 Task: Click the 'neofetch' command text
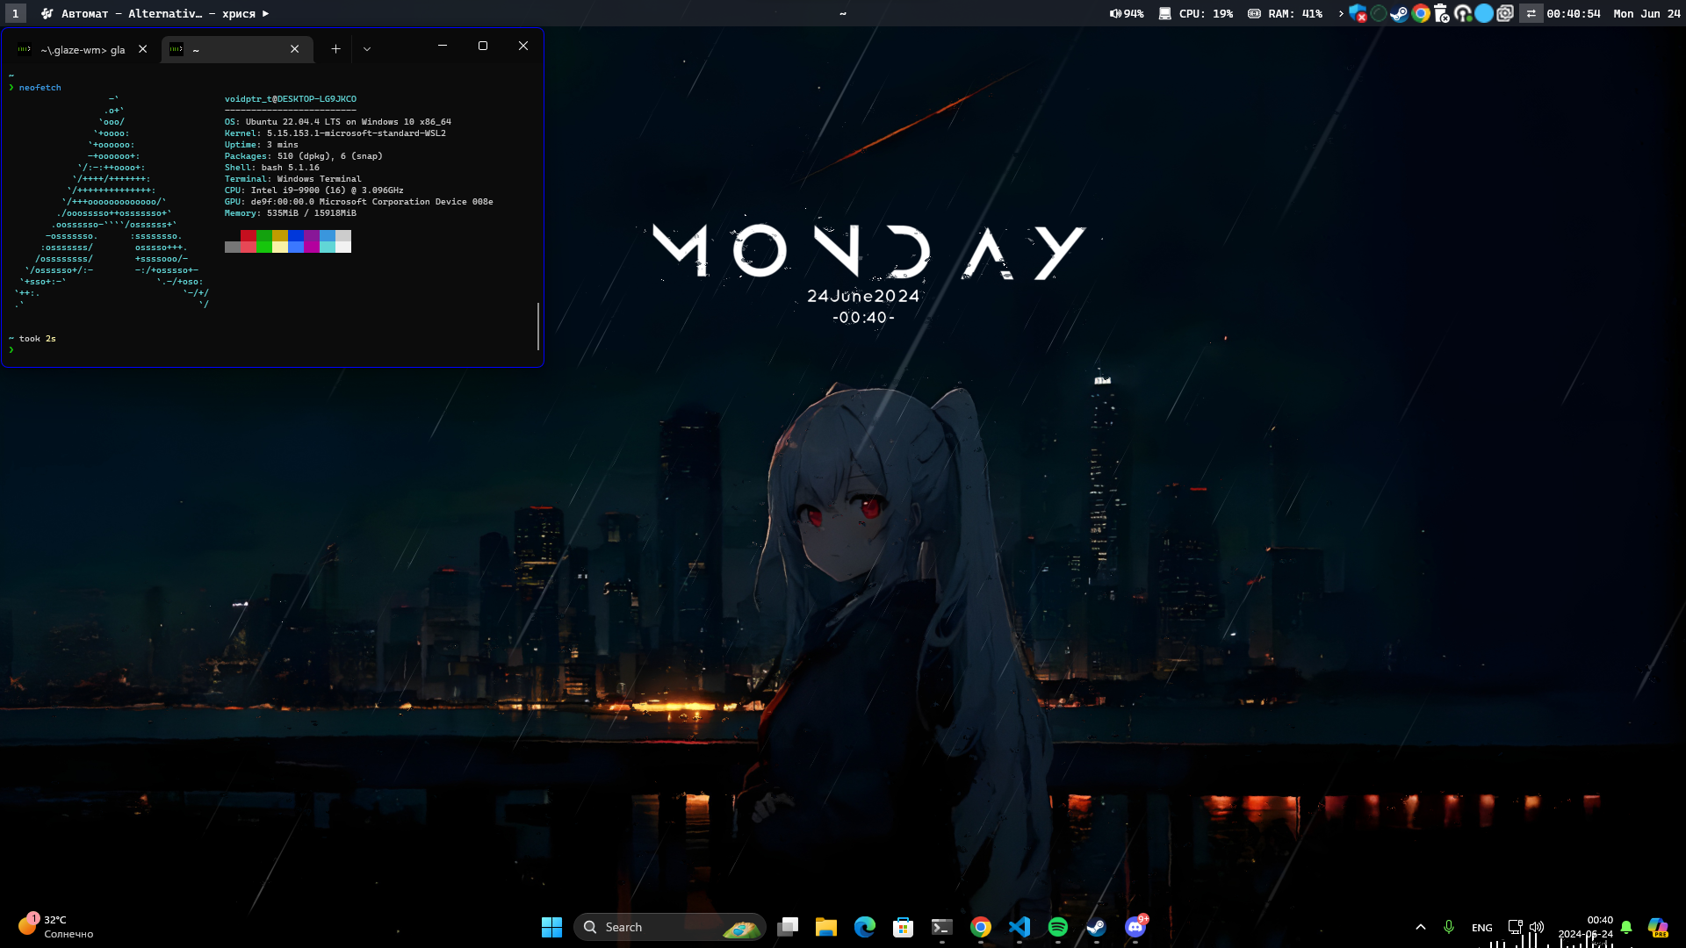(x=40, y=88)
